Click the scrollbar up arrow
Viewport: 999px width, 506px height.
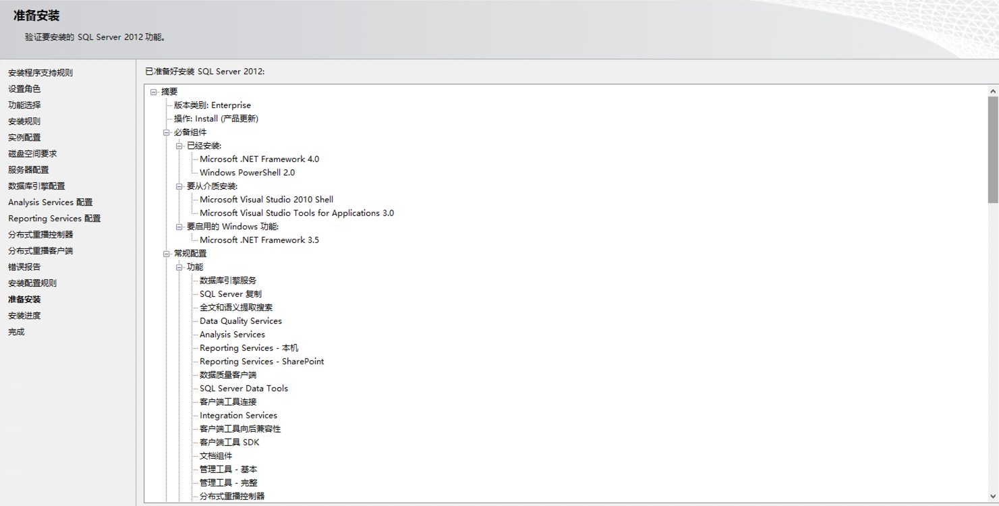tap(993, 91)
